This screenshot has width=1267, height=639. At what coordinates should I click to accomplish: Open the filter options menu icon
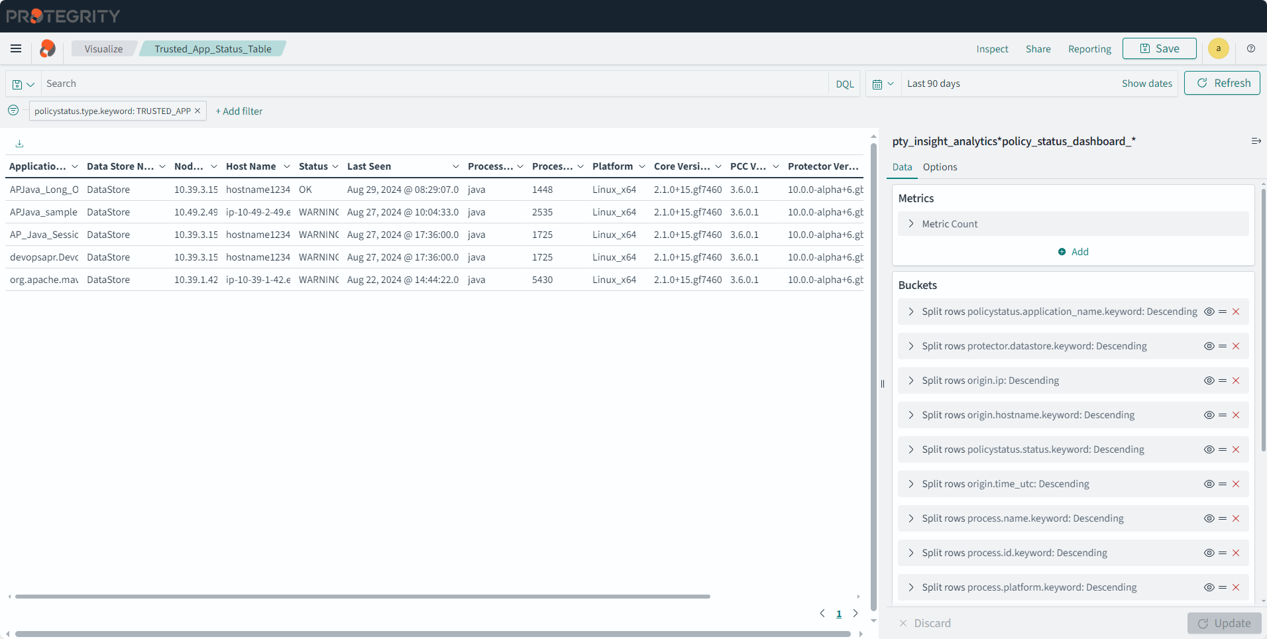(13, 111)
